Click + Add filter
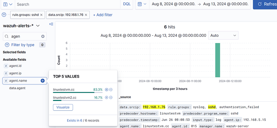 pos(102,15)
